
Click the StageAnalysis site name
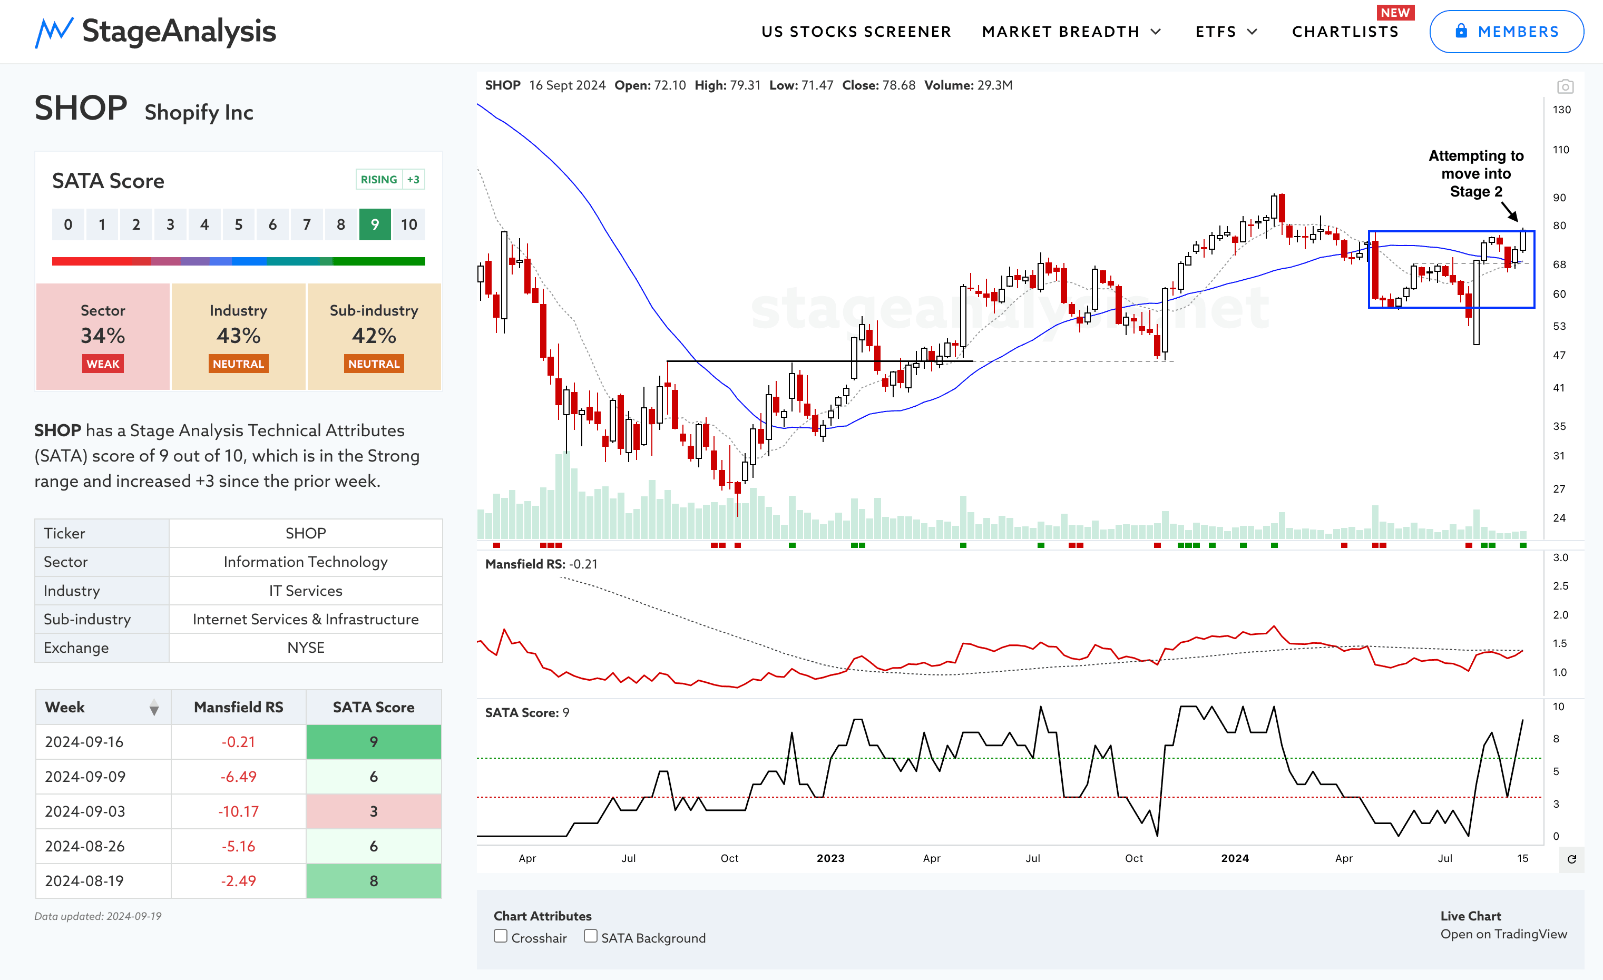pos(179,31)
